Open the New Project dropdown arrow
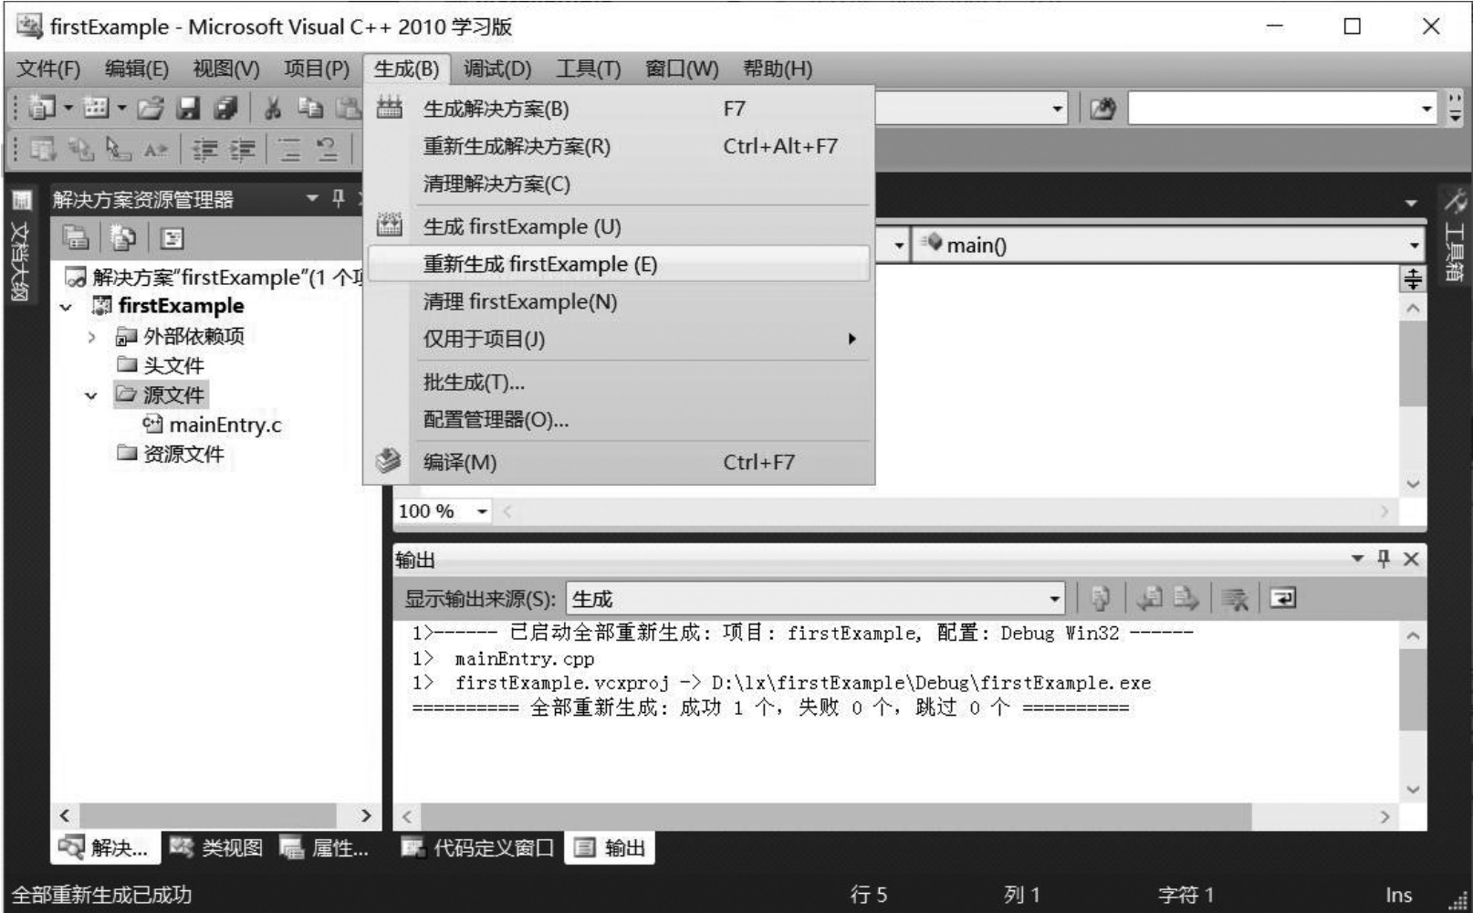1473x913 pixels. [x=68, y=108]
